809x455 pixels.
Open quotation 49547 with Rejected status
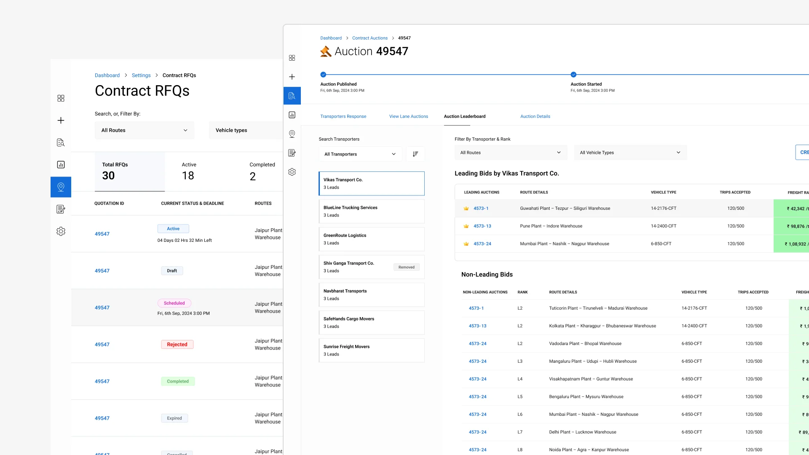(x=102, y=345)
